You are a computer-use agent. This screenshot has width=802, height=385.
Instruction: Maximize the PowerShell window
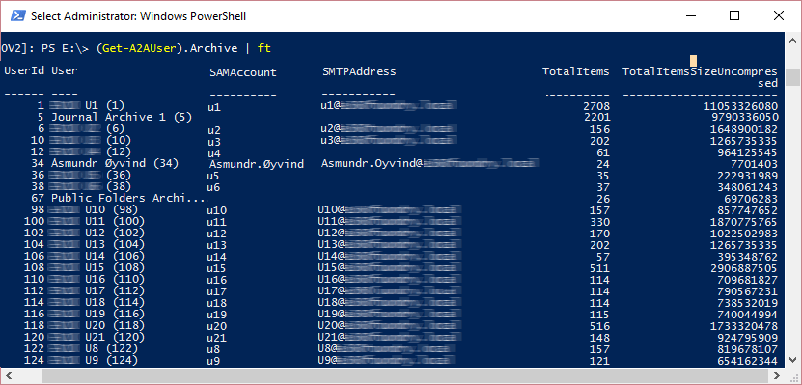[x=734, y=15]
